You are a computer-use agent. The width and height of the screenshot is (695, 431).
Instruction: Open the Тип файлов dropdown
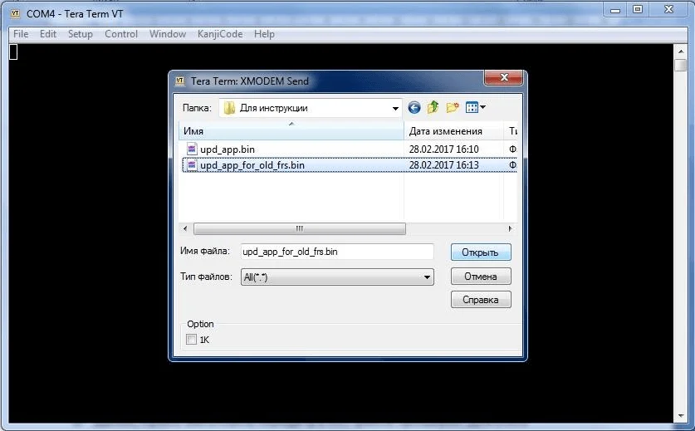[427, 277]
